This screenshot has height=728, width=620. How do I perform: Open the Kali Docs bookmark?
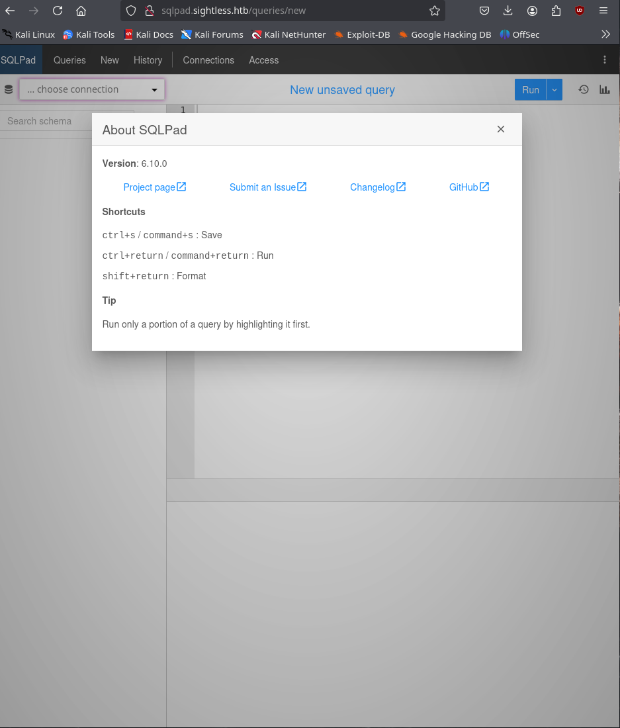148,34
